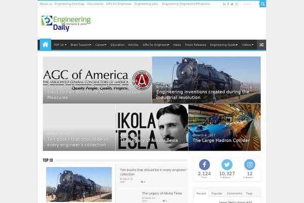Open the Engineering Directory link
This screenshot has width=304, height=203.
tap(69, 4)
